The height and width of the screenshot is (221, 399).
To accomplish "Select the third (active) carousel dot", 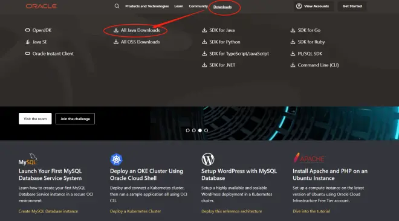I will coord(200,130).
